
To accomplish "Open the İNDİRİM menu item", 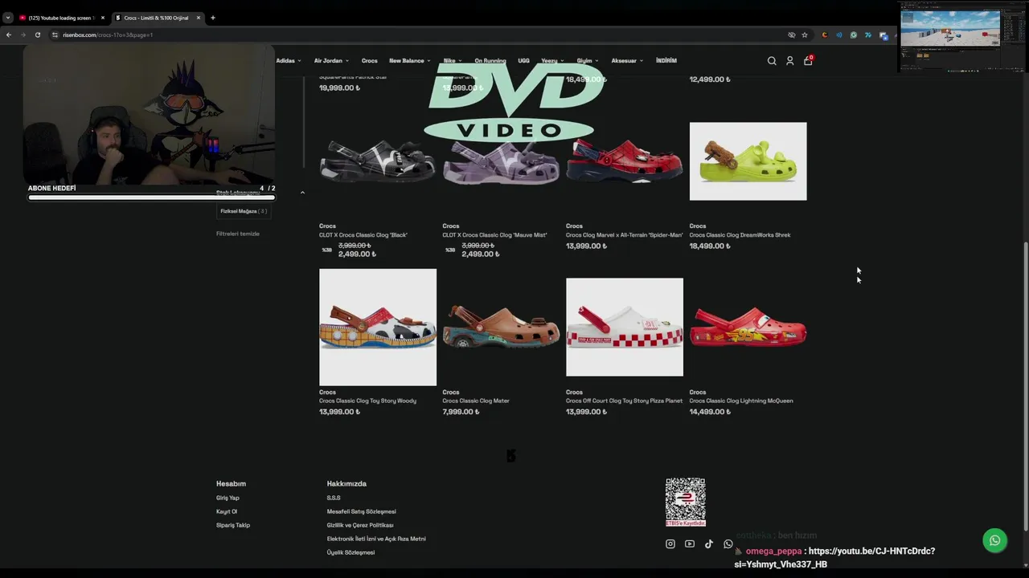I will click(666, 61).
